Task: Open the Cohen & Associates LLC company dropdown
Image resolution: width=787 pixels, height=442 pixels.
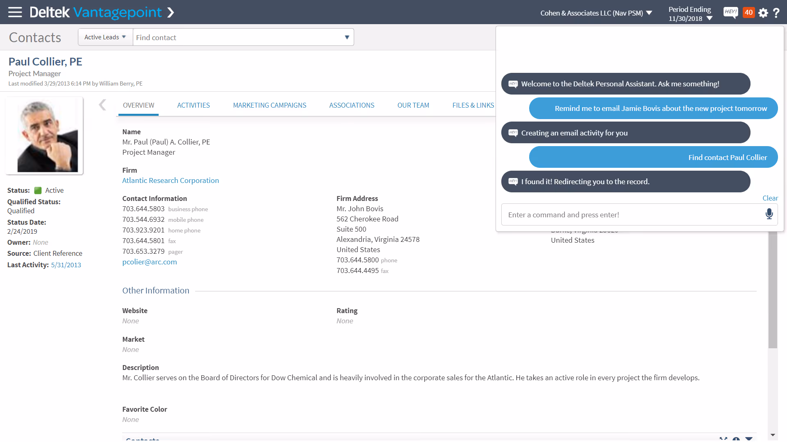Action: [596, 13]
